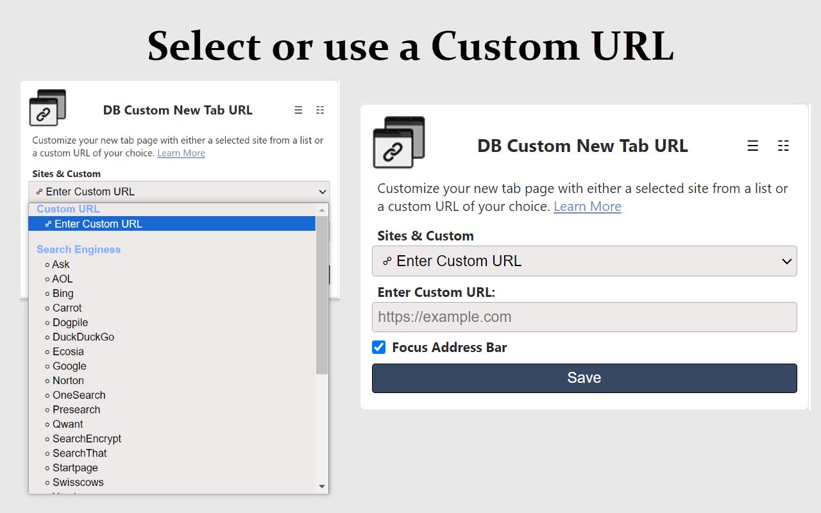Choose Startpage from the dropdown list

(x=172, y=468)
